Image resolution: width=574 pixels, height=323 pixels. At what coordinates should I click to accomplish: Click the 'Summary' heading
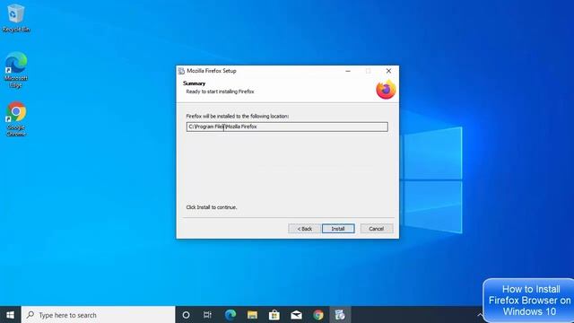pyautogui.click(x=194, y=83)
